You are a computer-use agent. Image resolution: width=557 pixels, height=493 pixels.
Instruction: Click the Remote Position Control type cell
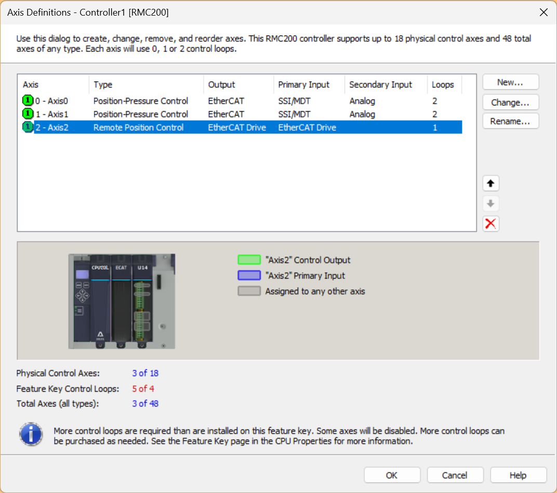point(139,127)
